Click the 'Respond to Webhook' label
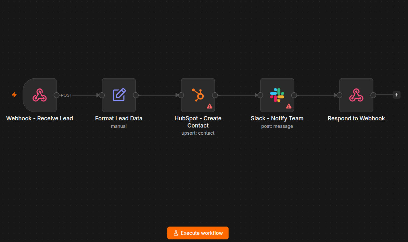Screen dimensions: 408x242 coord(356,118)
